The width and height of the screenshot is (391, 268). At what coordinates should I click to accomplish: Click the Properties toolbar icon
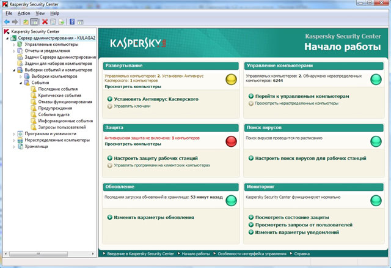53,22
